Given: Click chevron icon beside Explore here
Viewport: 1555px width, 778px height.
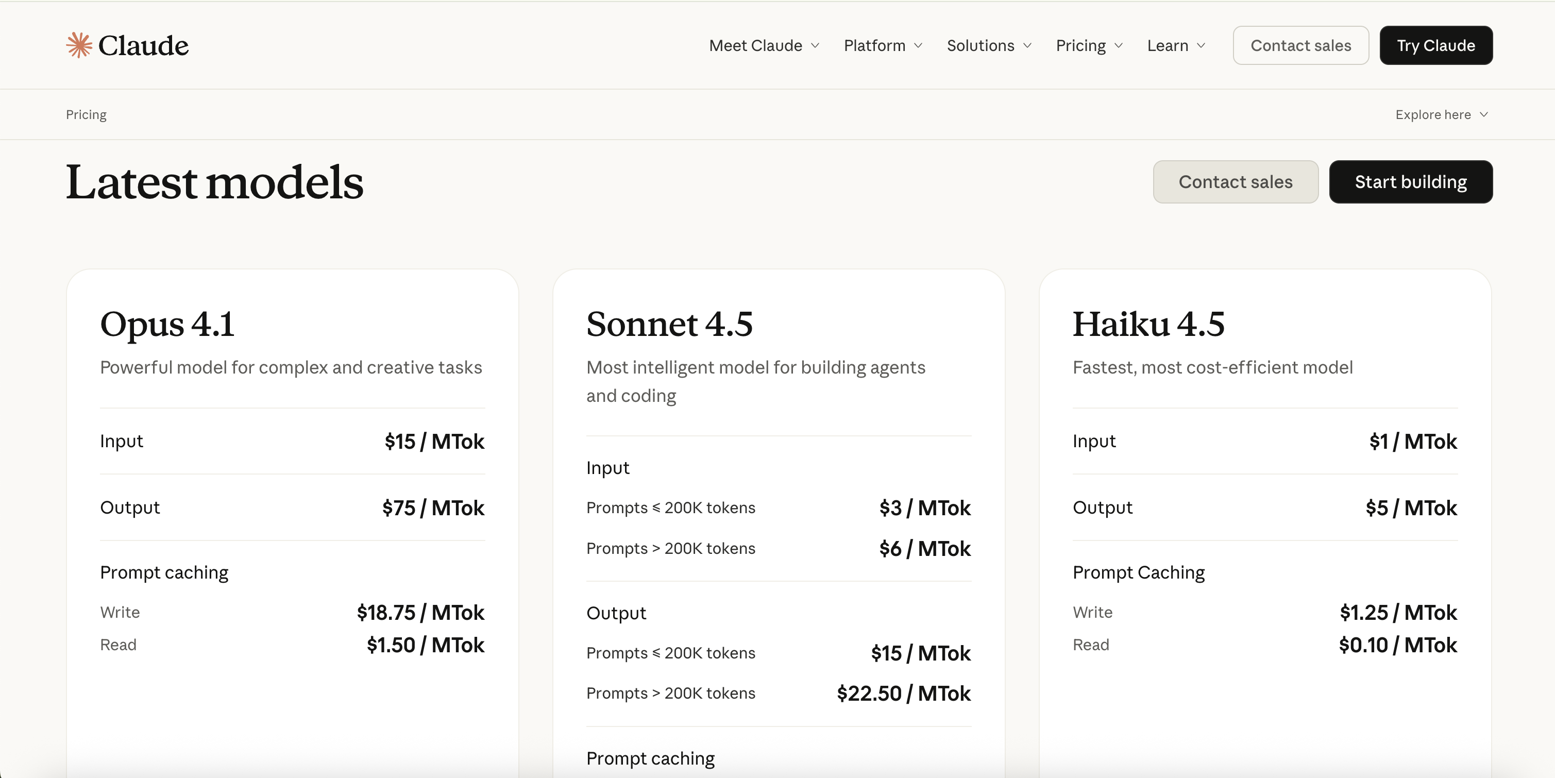Looking at the screenshot, I should point(1484,115).
